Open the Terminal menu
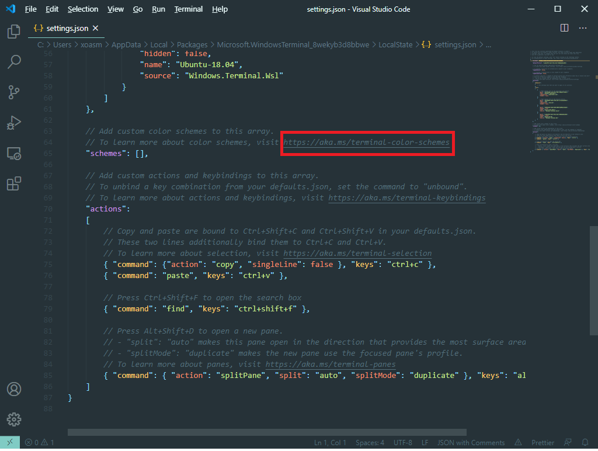This screenshot has width=598, height=451. point(189,9)
